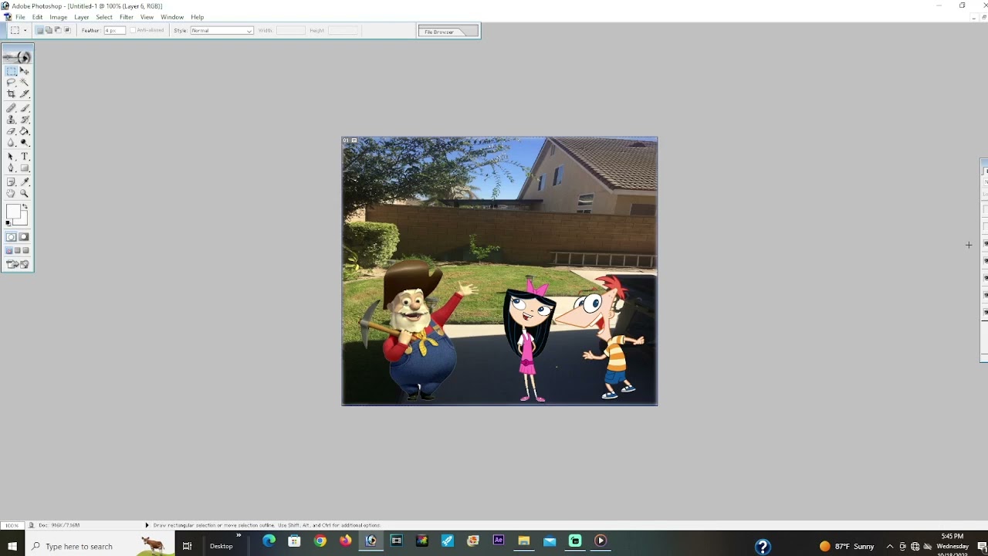Open After Effects from the taskbar

click(x=499, y=541)
